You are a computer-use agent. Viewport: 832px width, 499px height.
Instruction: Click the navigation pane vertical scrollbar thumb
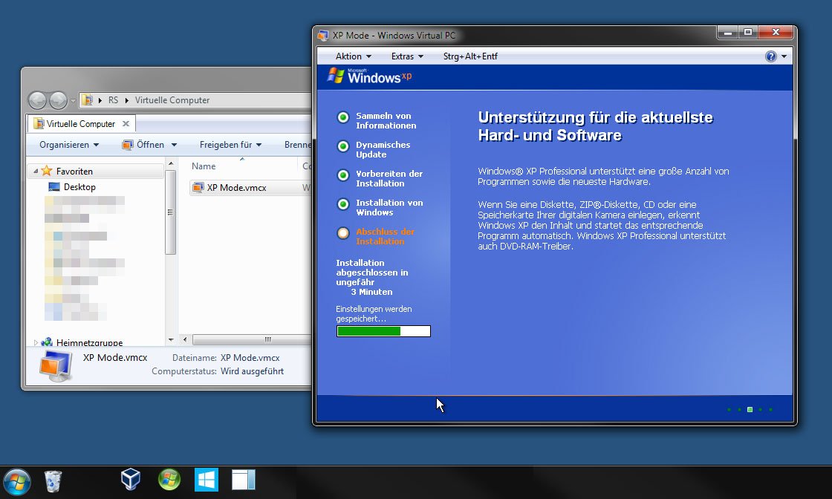170,212
